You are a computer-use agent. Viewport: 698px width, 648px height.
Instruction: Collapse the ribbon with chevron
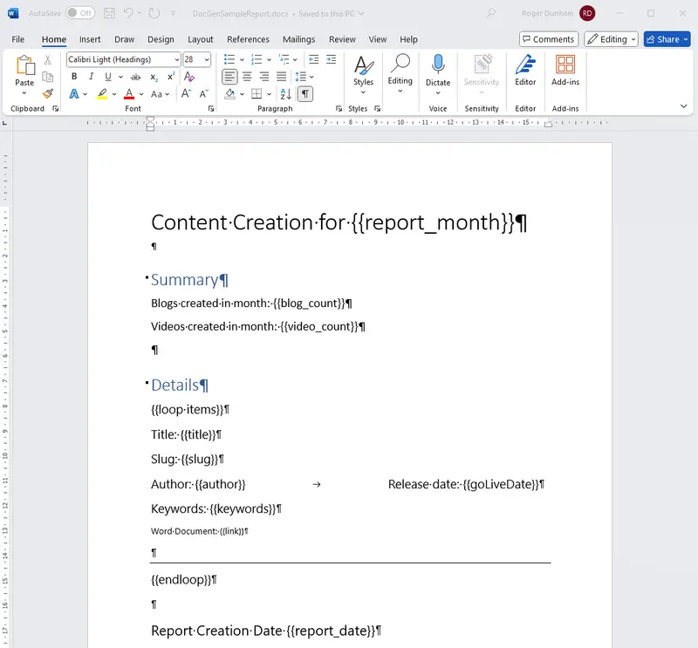pos(683,106)
